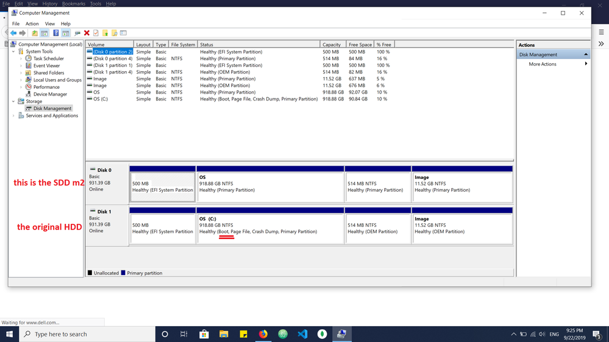Viewport: 609px width, 342px height.
Task: Select the OS (C:) partition on Disk 1
Action: [270, 225]
